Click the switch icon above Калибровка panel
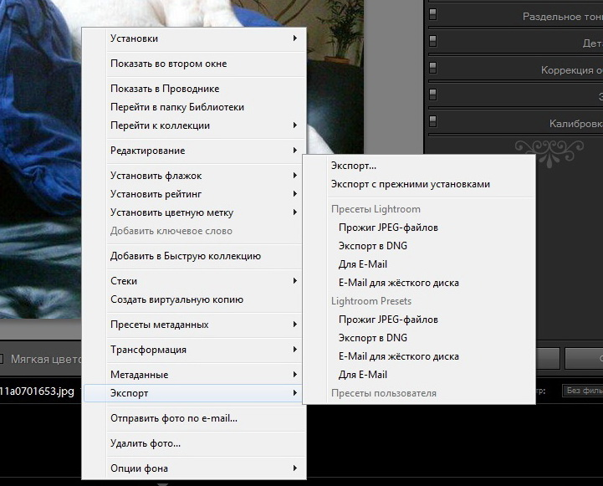The height and width of the screenshot is (486, 603). point(433,96)
